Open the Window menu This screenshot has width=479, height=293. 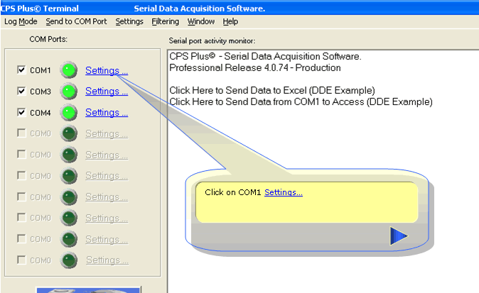point(200,22)
